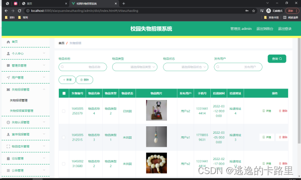Screen dimensions: 301x180
Task: Click the 删除 batch delete button above table
Action: click(x=84, y=80)
